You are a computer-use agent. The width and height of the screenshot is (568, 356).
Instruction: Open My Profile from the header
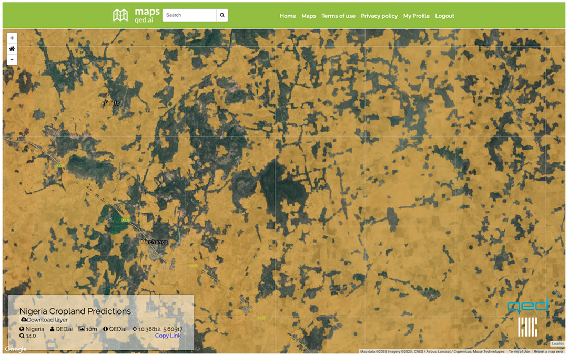416,16
